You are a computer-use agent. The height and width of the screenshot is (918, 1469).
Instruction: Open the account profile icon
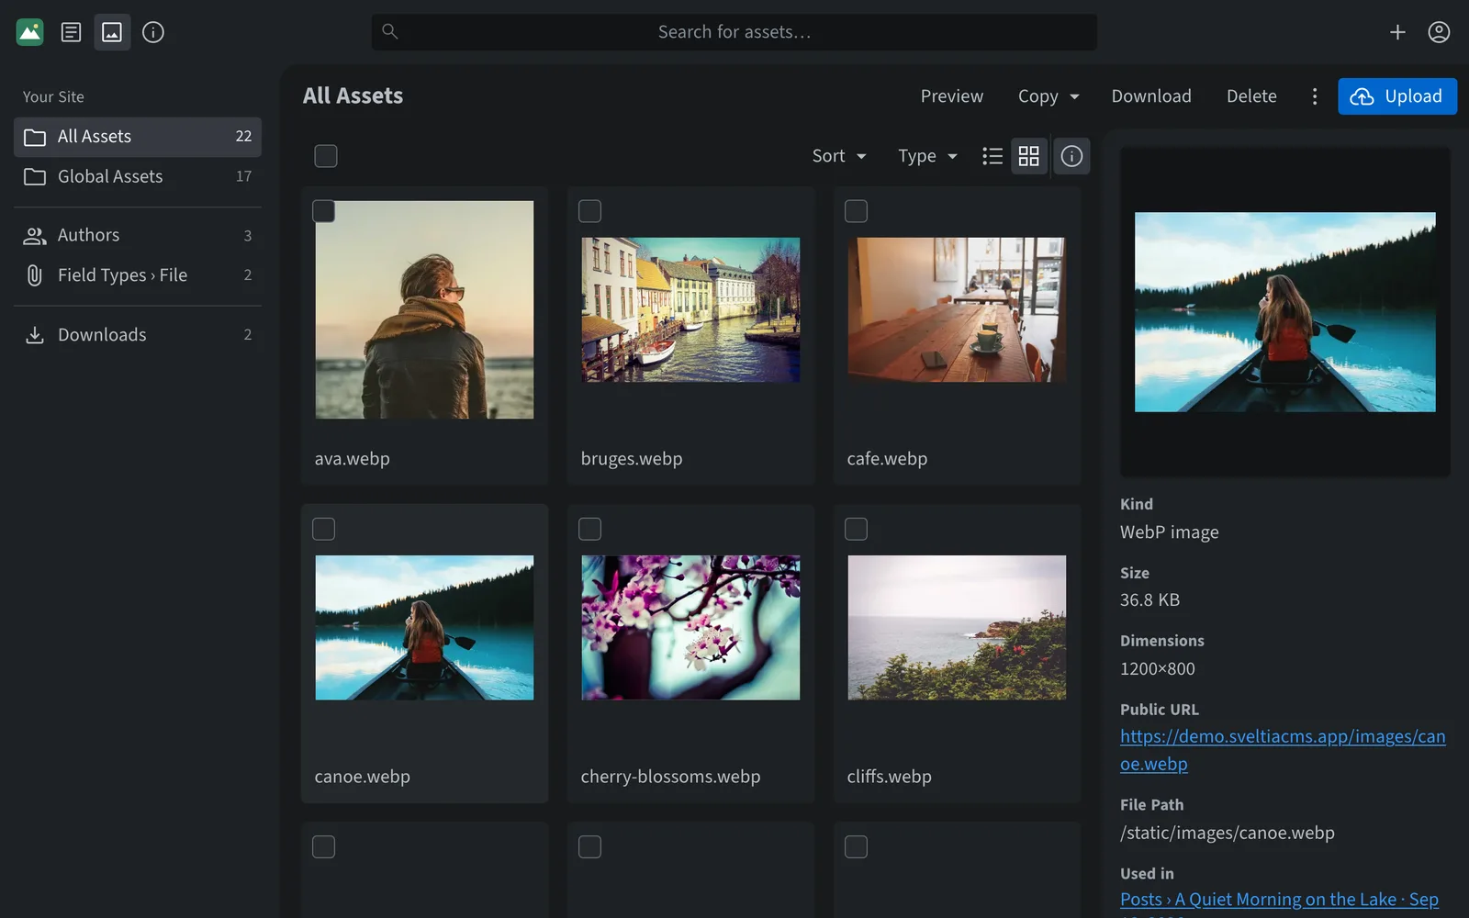[1439, 32]
